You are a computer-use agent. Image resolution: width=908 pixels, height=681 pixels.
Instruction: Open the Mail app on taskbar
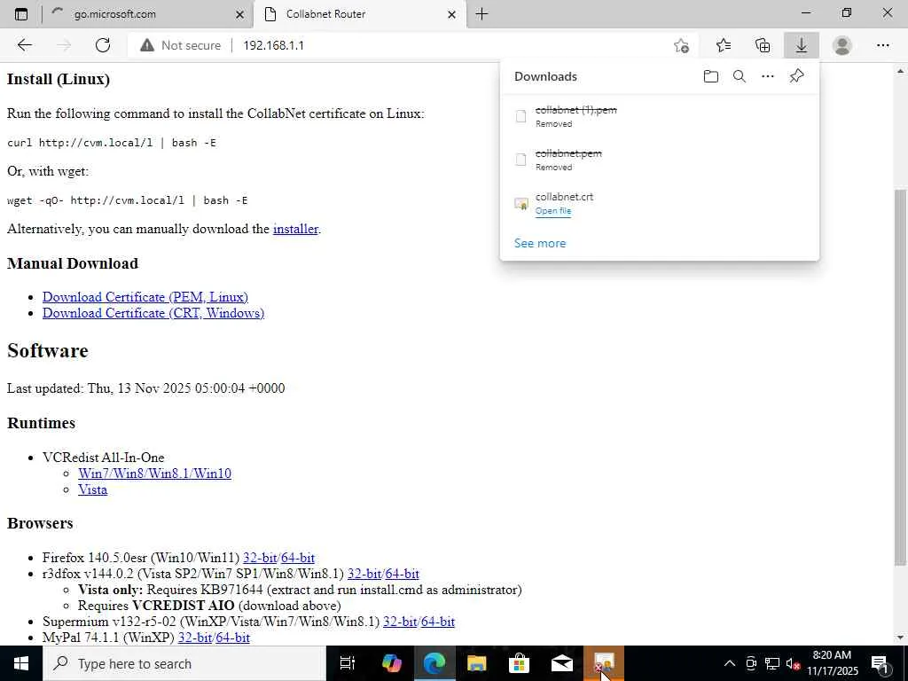pyautogui.click(x=561, y=663)
